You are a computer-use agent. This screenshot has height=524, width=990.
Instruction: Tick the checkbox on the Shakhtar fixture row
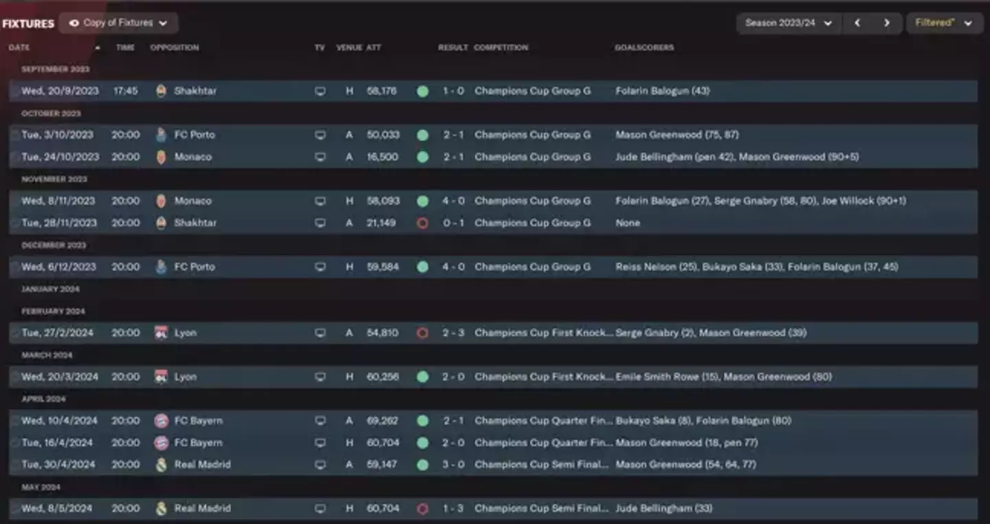click(x=15, y=91)
